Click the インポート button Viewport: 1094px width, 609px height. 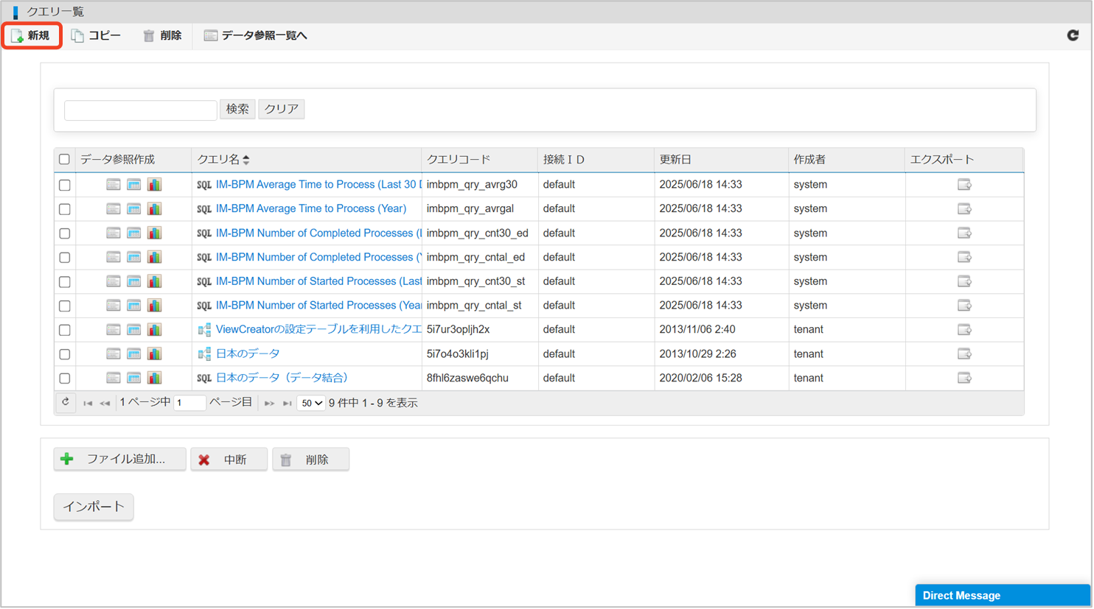[94, 507]
